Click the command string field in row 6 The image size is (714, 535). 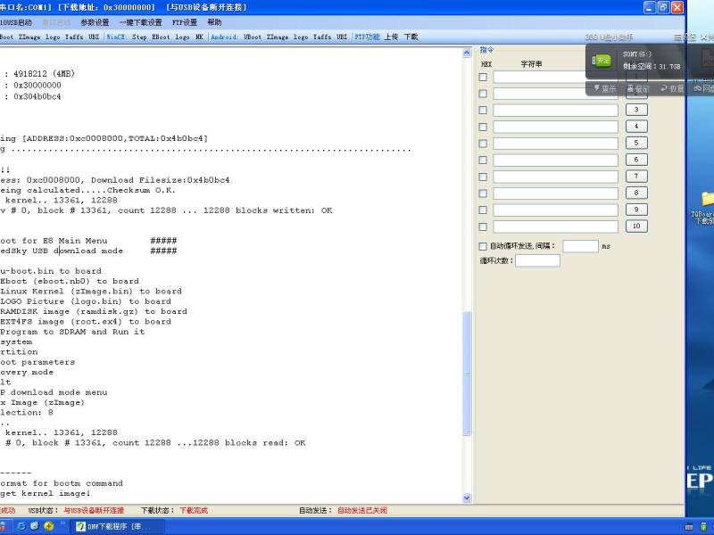[x=555, y=160]
